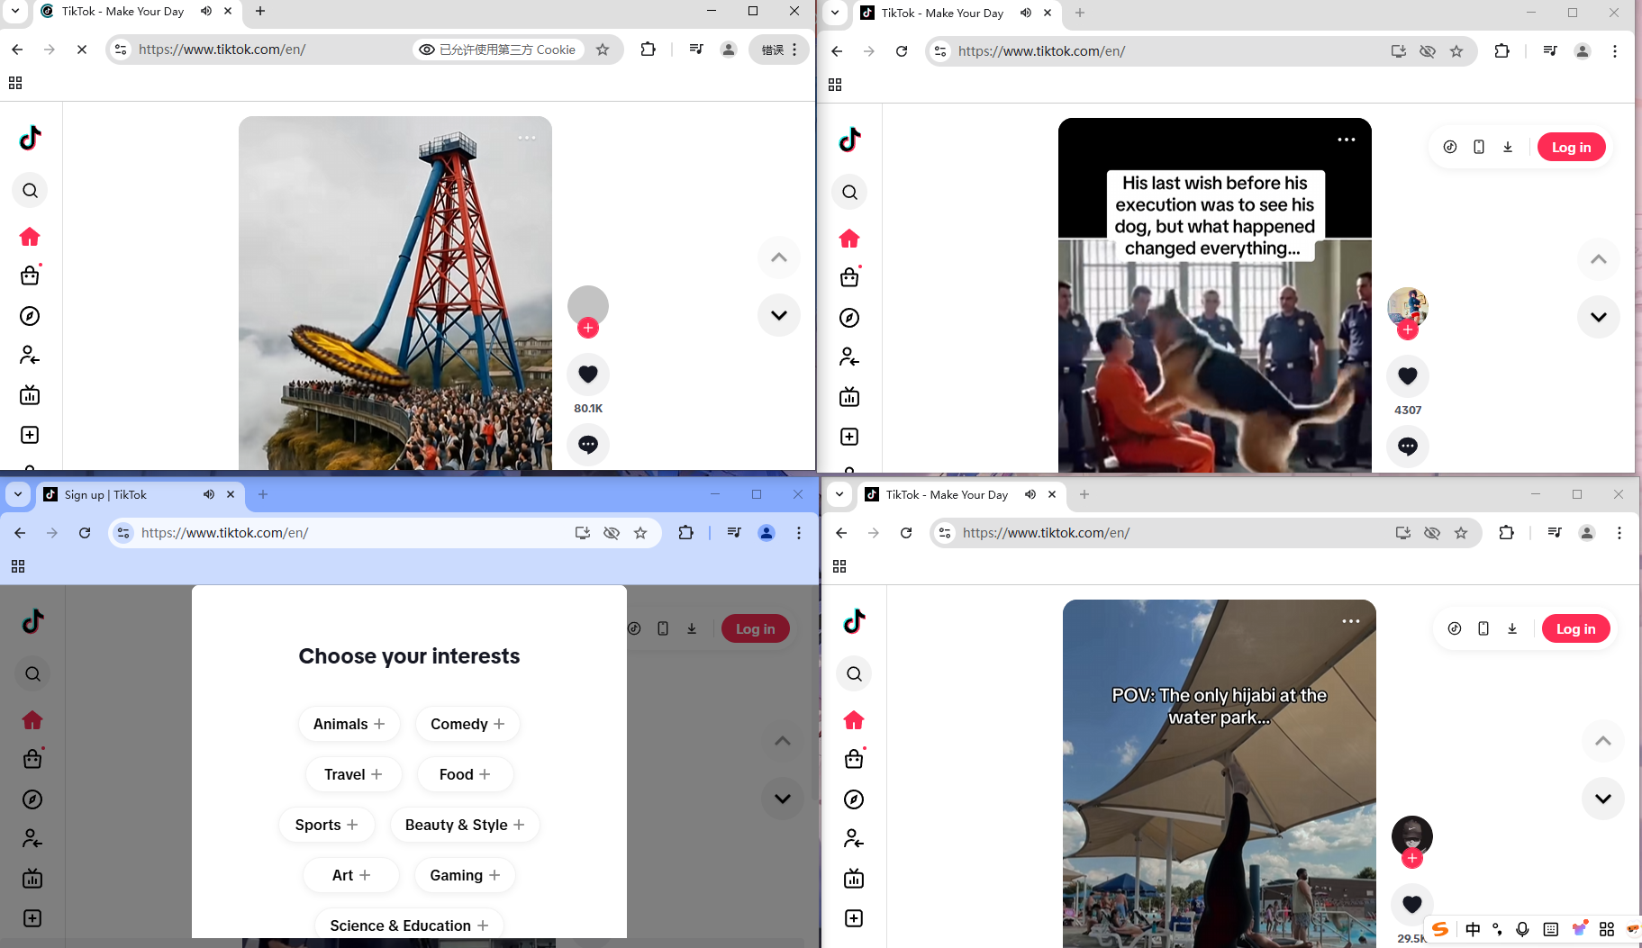Select the Animals interest chip
The width and height of the screenshot is (1642, 948).
pyautogui.click(x=349, y=724)
